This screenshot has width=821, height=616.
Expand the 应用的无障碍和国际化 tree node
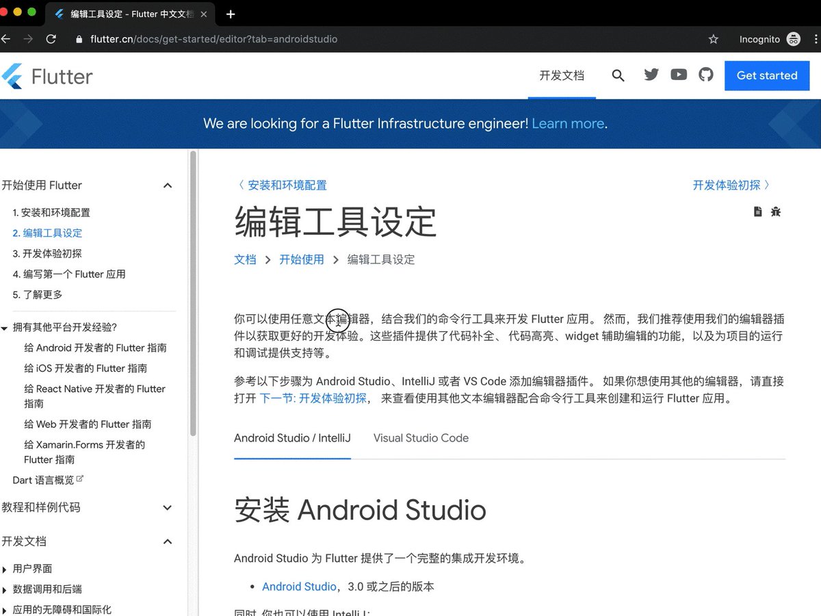5,610
